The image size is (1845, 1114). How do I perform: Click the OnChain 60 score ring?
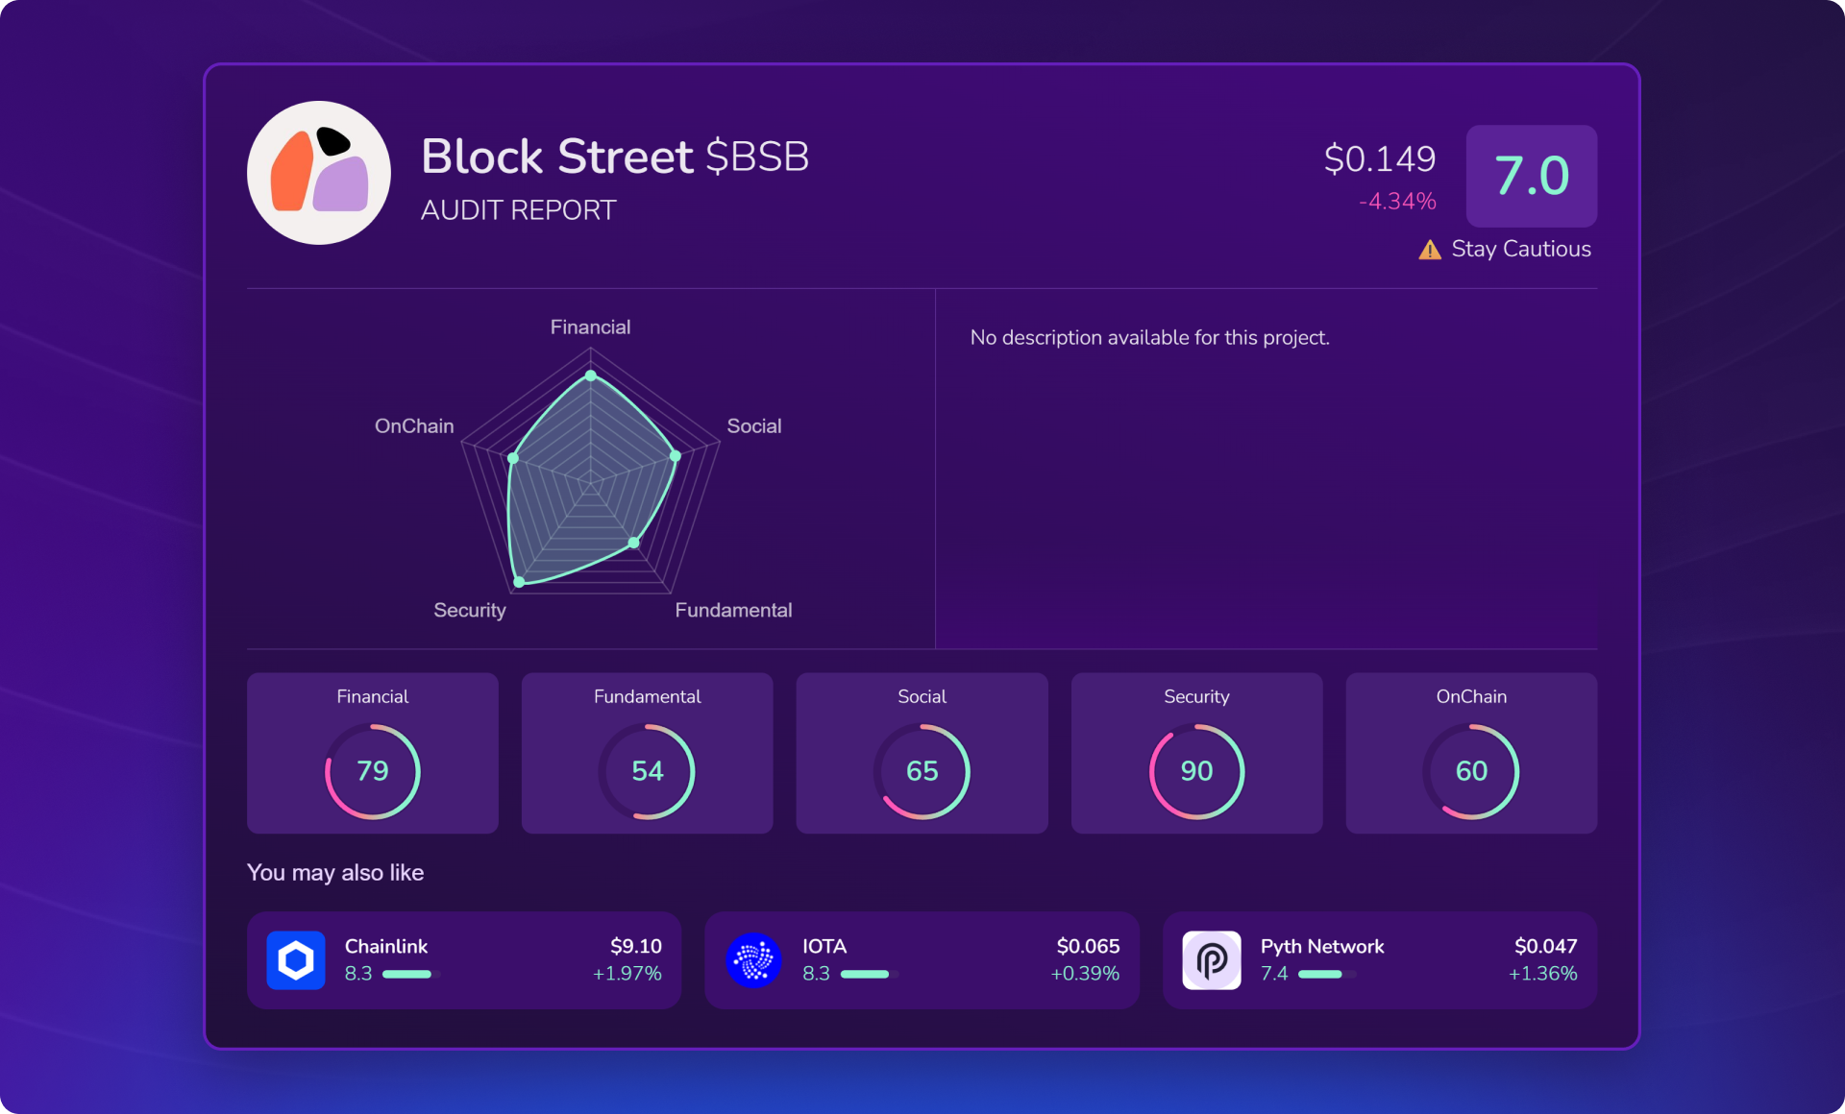pyautogui.click(x=1471, y=771)
